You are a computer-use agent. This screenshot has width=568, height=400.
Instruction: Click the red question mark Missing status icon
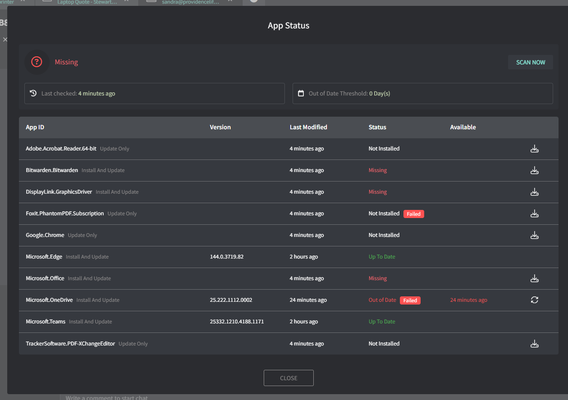pos(37,62)
